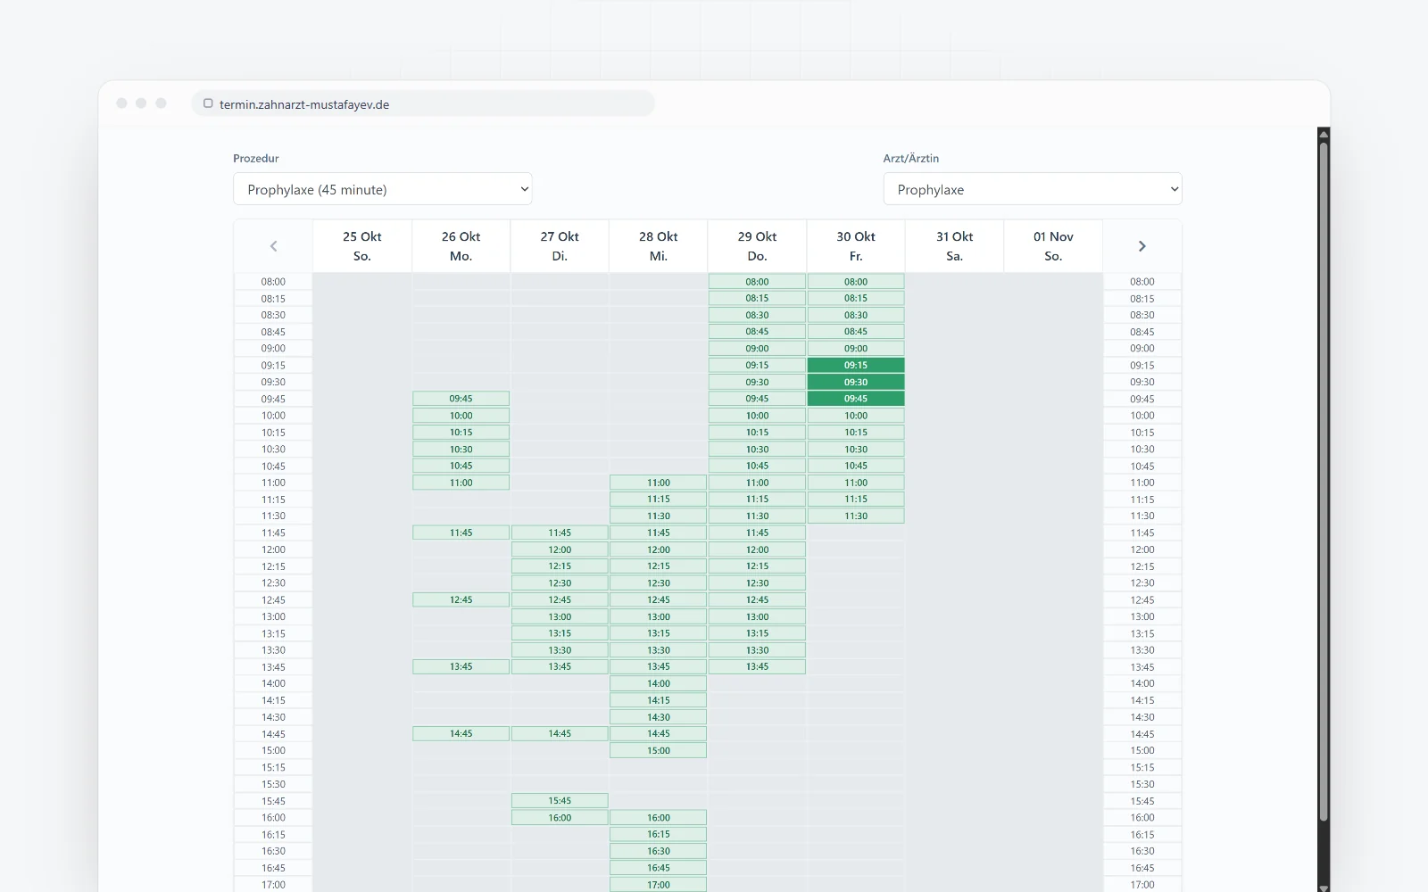This screenshot has height=892, width=1428.
Task: Choose 15:45 on Tuesday 27 Okt
Action: click(560, 801)
